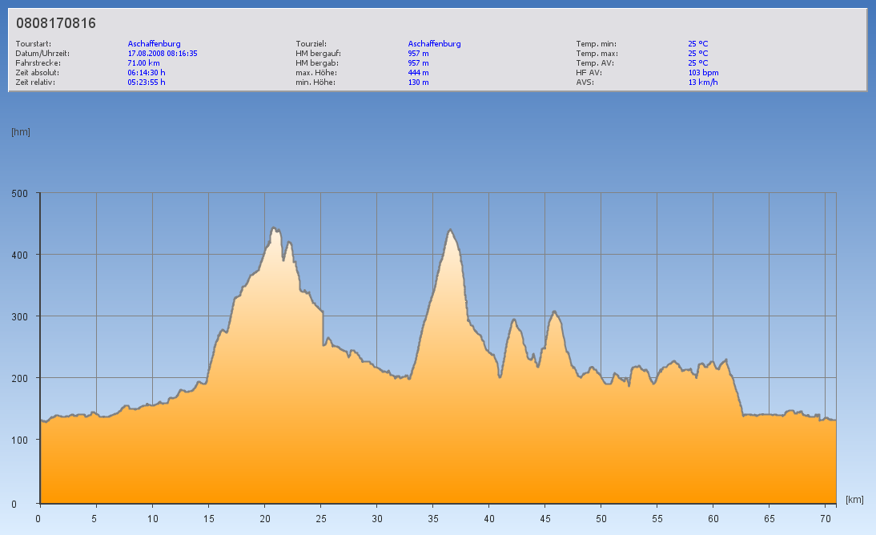Click the 70 tick label on distance axis
Viewport: 876px width, 535px height.
825,518
